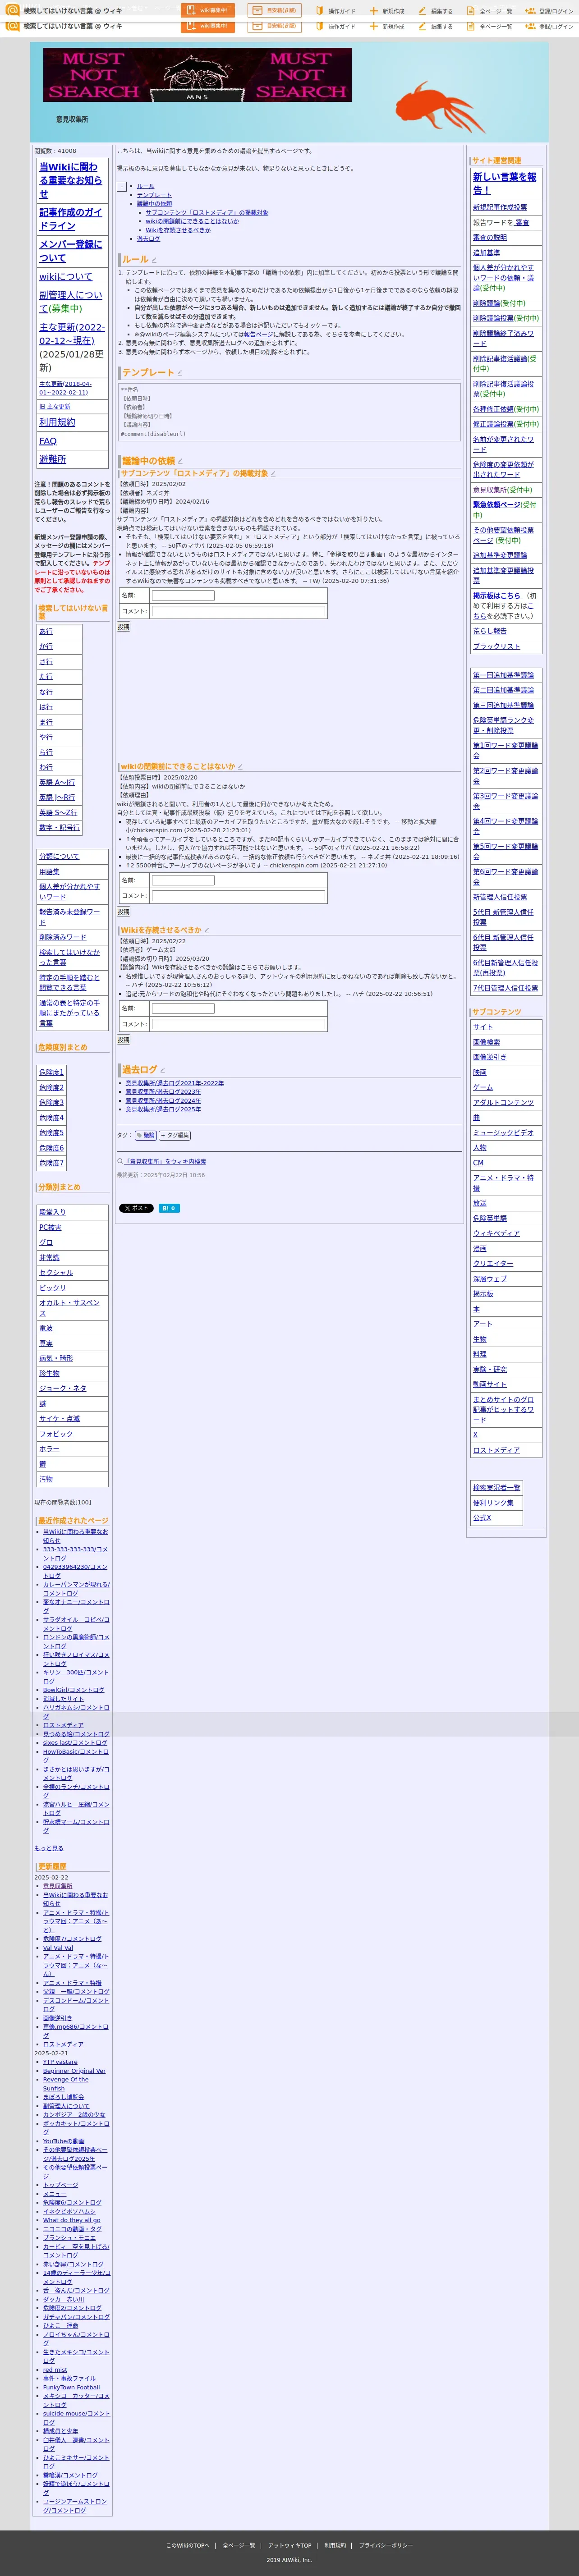Screen dimensions: 579x2576
Task: Open 当Wikiに関わる重要なお知らせ in the left menu
Action: (70, 180)
